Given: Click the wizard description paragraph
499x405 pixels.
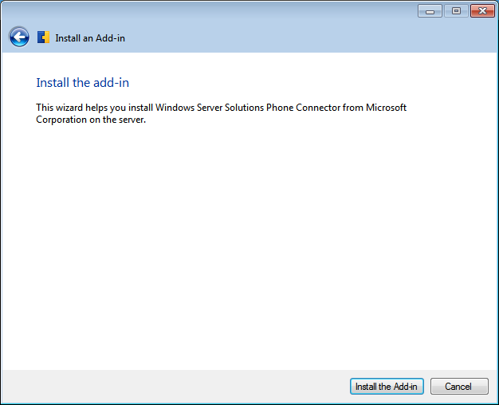Looking at the screenshot, I should click(x=221, y=114).
